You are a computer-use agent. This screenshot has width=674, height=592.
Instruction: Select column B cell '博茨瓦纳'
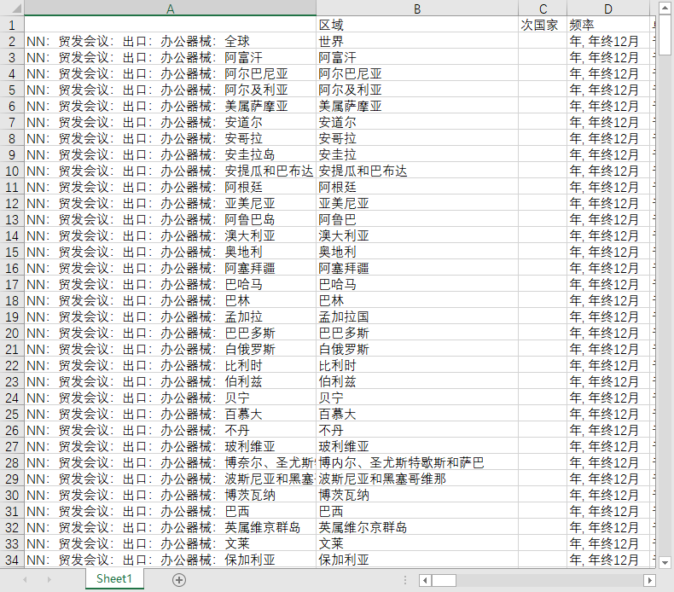tap(417, 496)
